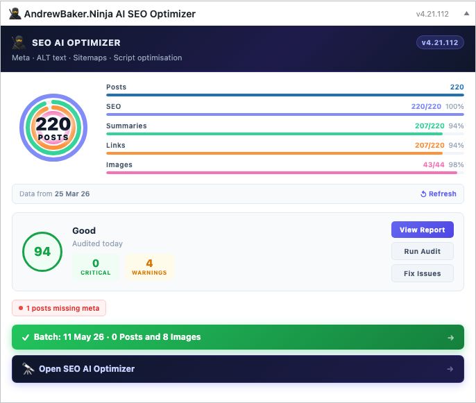Image resolution: width=476 pixels, height=403 pixels.
Task: Click the ninja icon beside widget title
Action: point(15,14)
